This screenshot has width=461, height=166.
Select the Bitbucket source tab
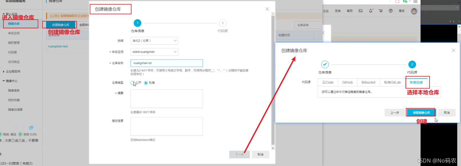pos(368,82)
